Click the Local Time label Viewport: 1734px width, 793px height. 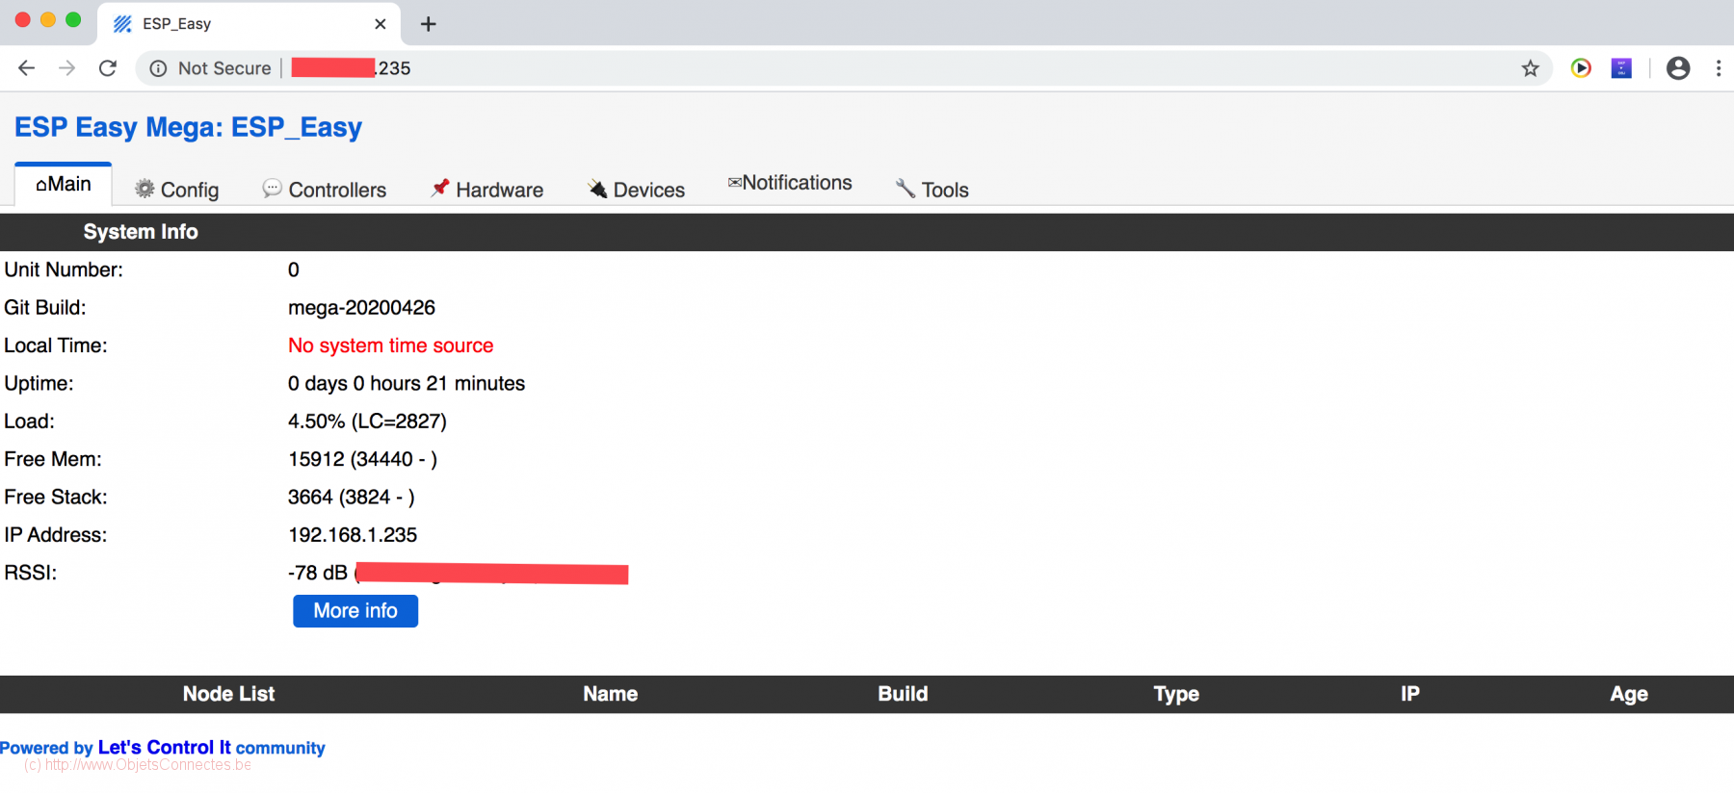coord(56,345)
